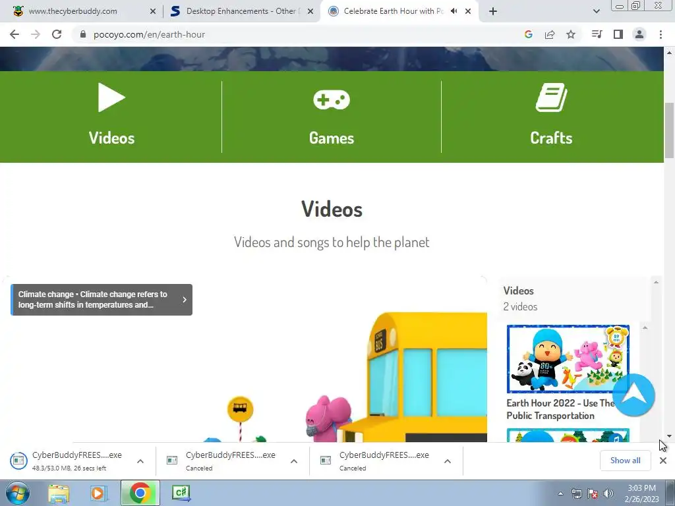Open the volume tray icon
Image resolution: width=675 pixels, height=506 pixels.
click(x=608, y=493)
